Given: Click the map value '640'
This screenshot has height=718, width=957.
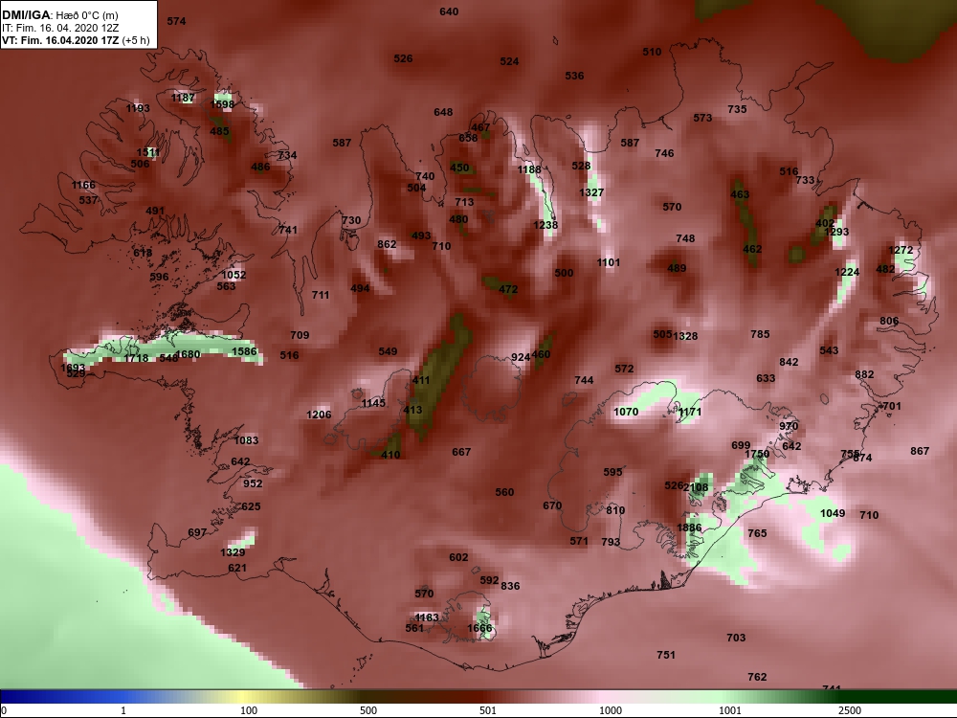Looking at the screenshot, I should click(449, 11).
